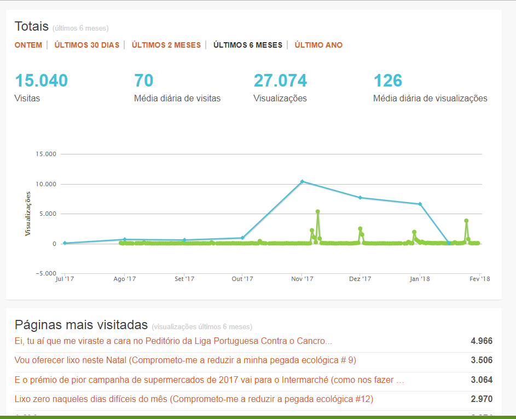This screenshot has width=516, height=419.
Task: Click the tall green spike near Nov '17
Action: (318, 212)
